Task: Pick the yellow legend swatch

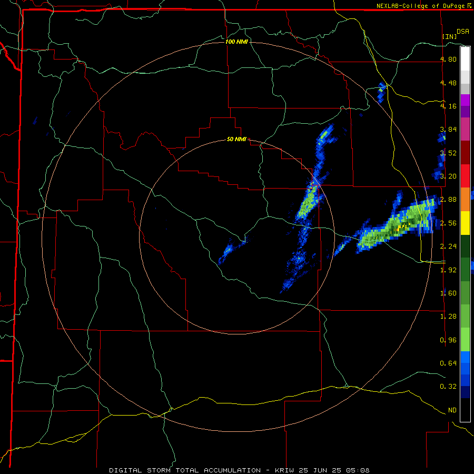Action: coord(465,223)
